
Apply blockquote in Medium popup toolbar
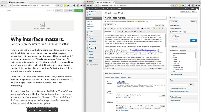(50, 110)
